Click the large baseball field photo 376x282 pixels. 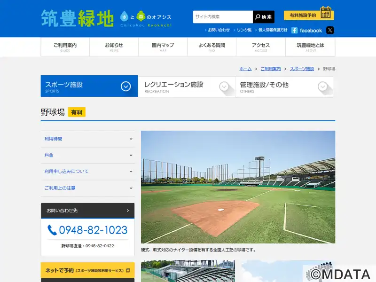[x=238, y=187]
